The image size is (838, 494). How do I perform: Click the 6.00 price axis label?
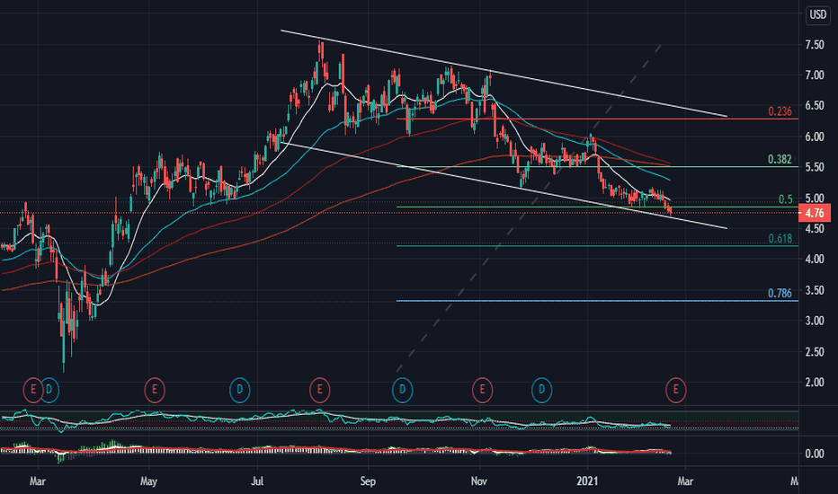coord(815,137)
